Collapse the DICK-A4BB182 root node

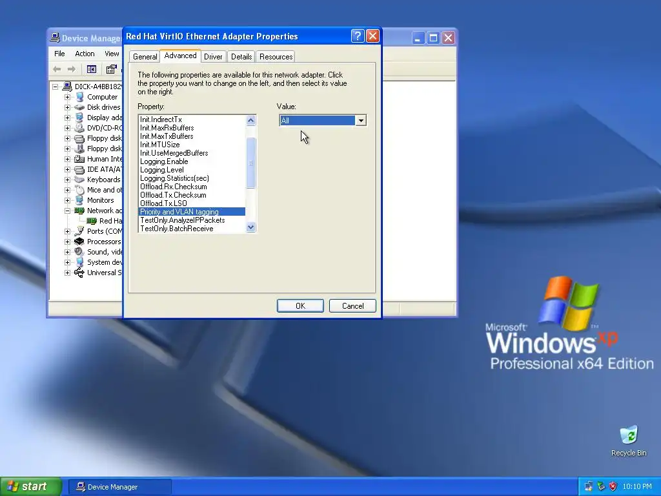pos(55,87)
